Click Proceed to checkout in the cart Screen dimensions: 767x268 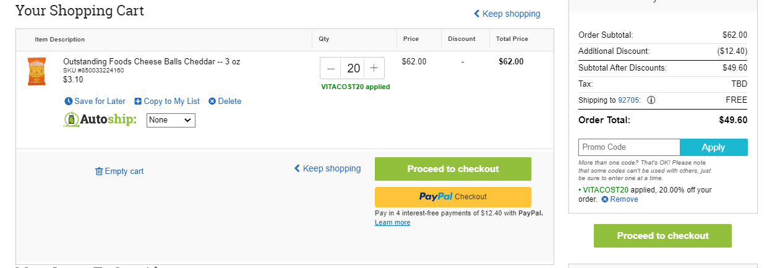[x=453, y=169]
